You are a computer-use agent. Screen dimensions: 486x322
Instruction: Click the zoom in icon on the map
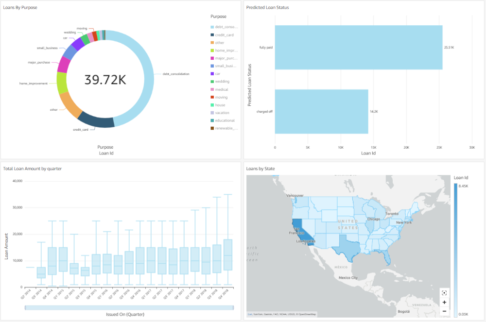(444, 302)
